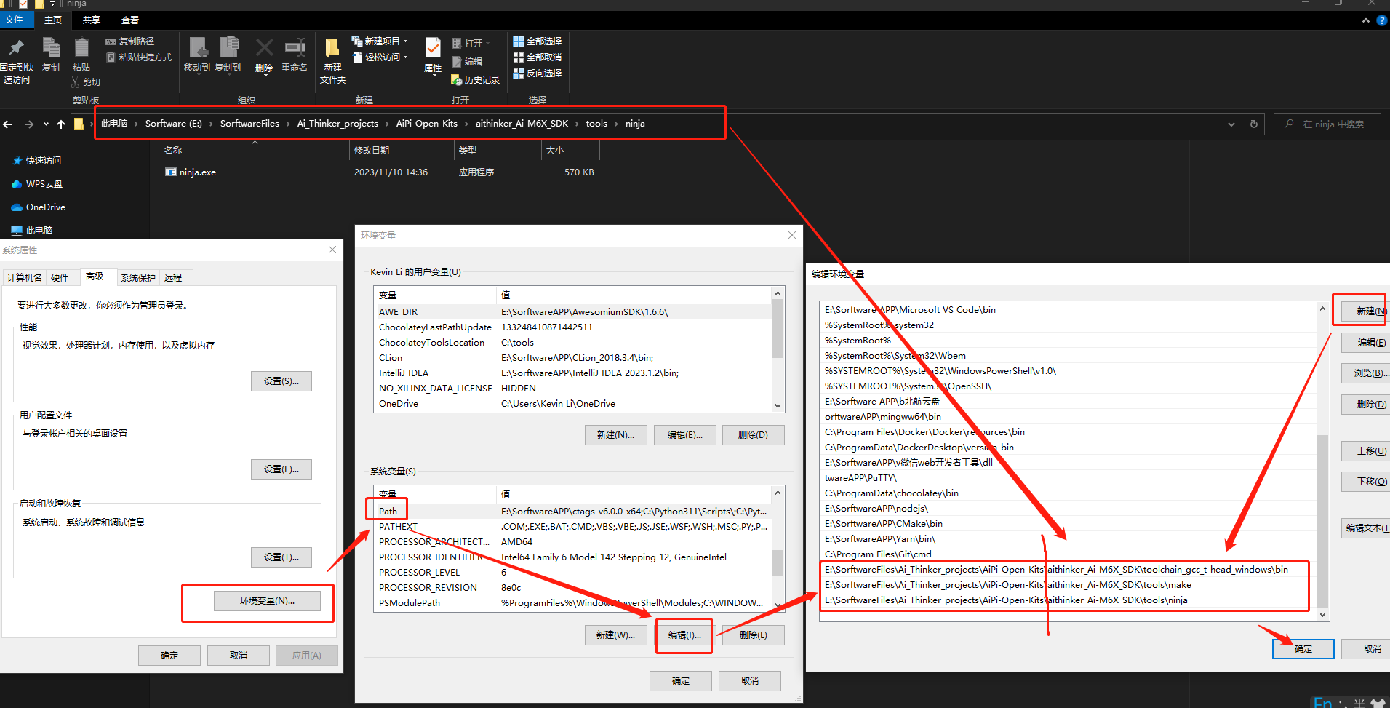Switch to the View (查看) ribbon tab

pyautogui.click(x=129, y=20)
